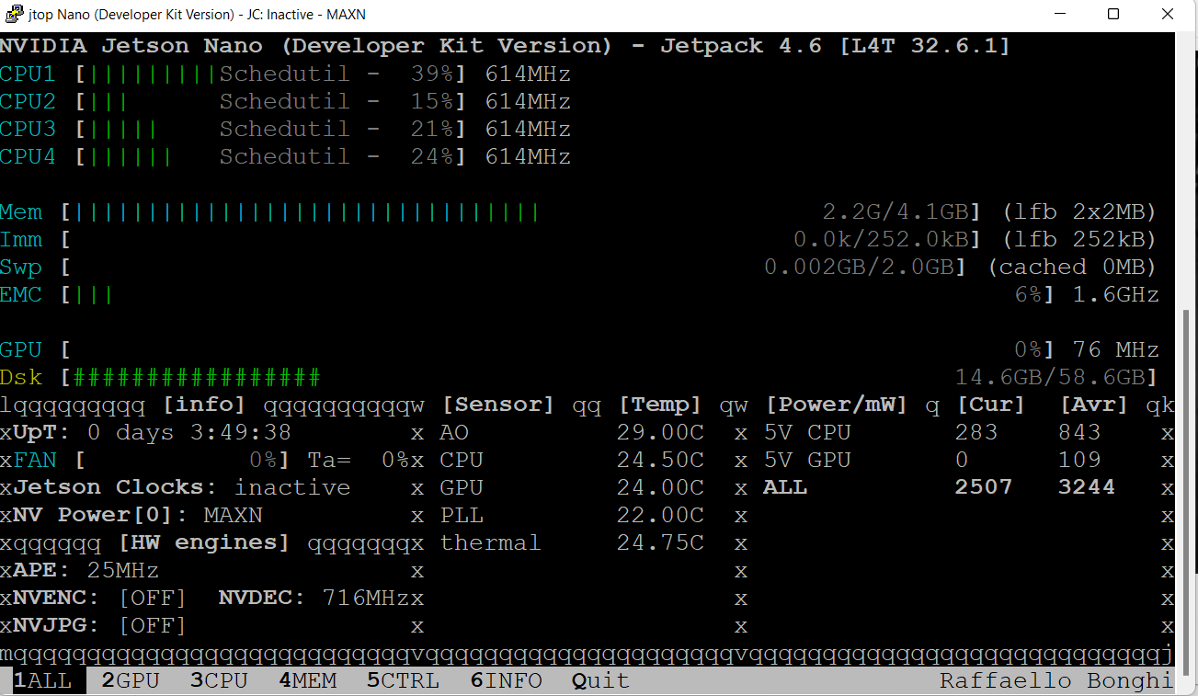
Task: Minimize the jtop window
Action: pos(1060,14)
